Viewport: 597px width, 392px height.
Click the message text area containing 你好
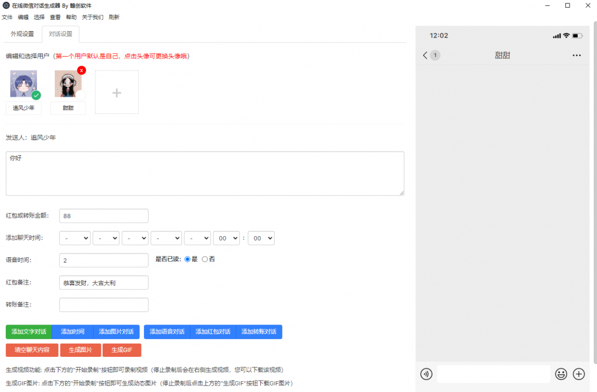point(205,174)
